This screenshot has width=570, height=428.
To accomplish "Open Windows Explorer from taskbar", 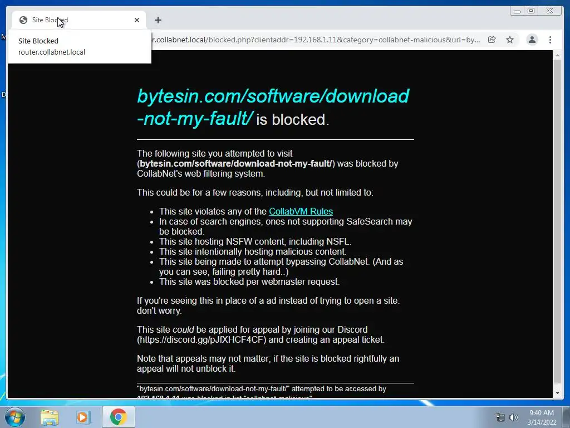I will [50, 417].
